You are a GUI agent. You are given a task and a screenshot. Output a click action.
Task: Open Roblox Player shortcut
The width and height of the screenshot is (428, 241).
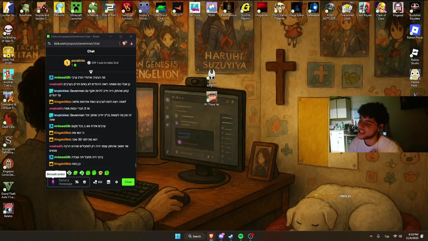[415, 32]
